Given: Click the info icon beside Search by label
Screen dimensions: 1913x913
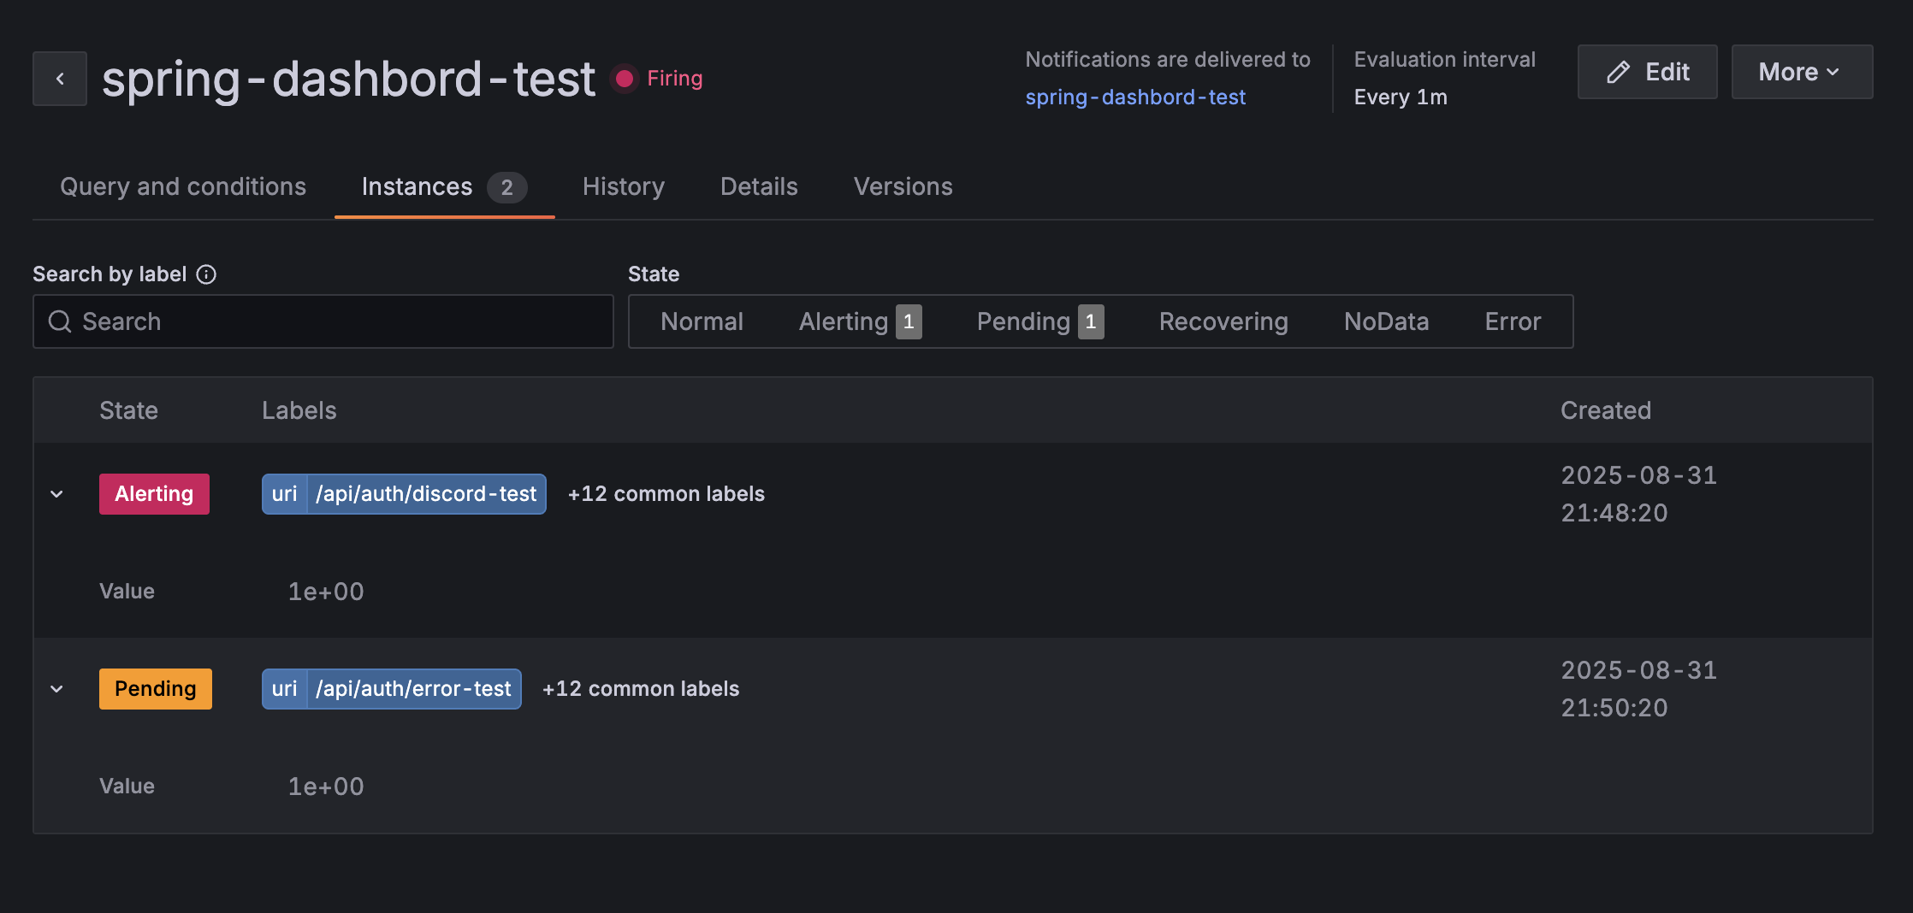Looking at the screenshot, I should [206, 274].
